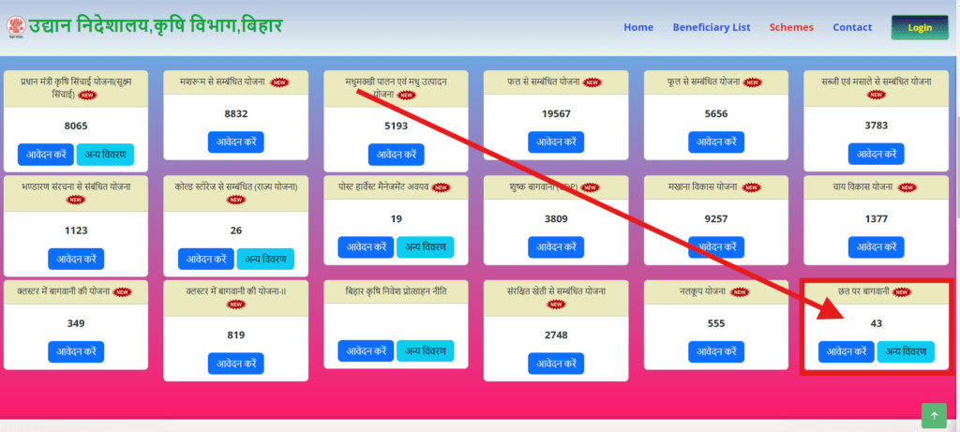Click अन्य विवरण under कोल्ड स्टोरेज scheme
960x432 pixels.
tap(265, 259)
